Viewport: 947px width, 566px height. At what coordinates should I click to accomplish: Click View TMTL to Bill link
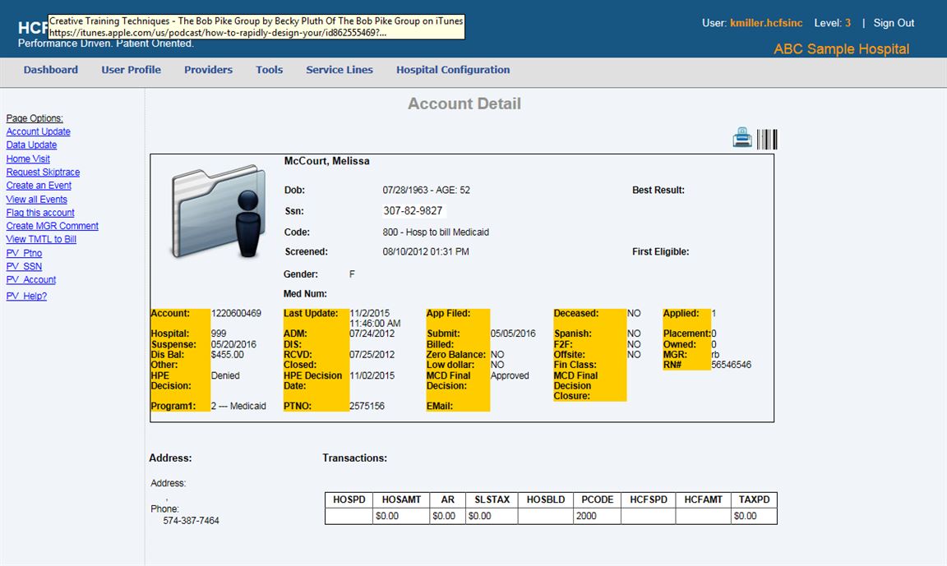(x=41, y=239)
